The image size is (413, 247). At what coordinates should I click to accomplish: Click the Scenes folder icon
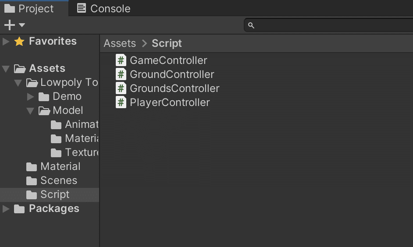[32, 181]
